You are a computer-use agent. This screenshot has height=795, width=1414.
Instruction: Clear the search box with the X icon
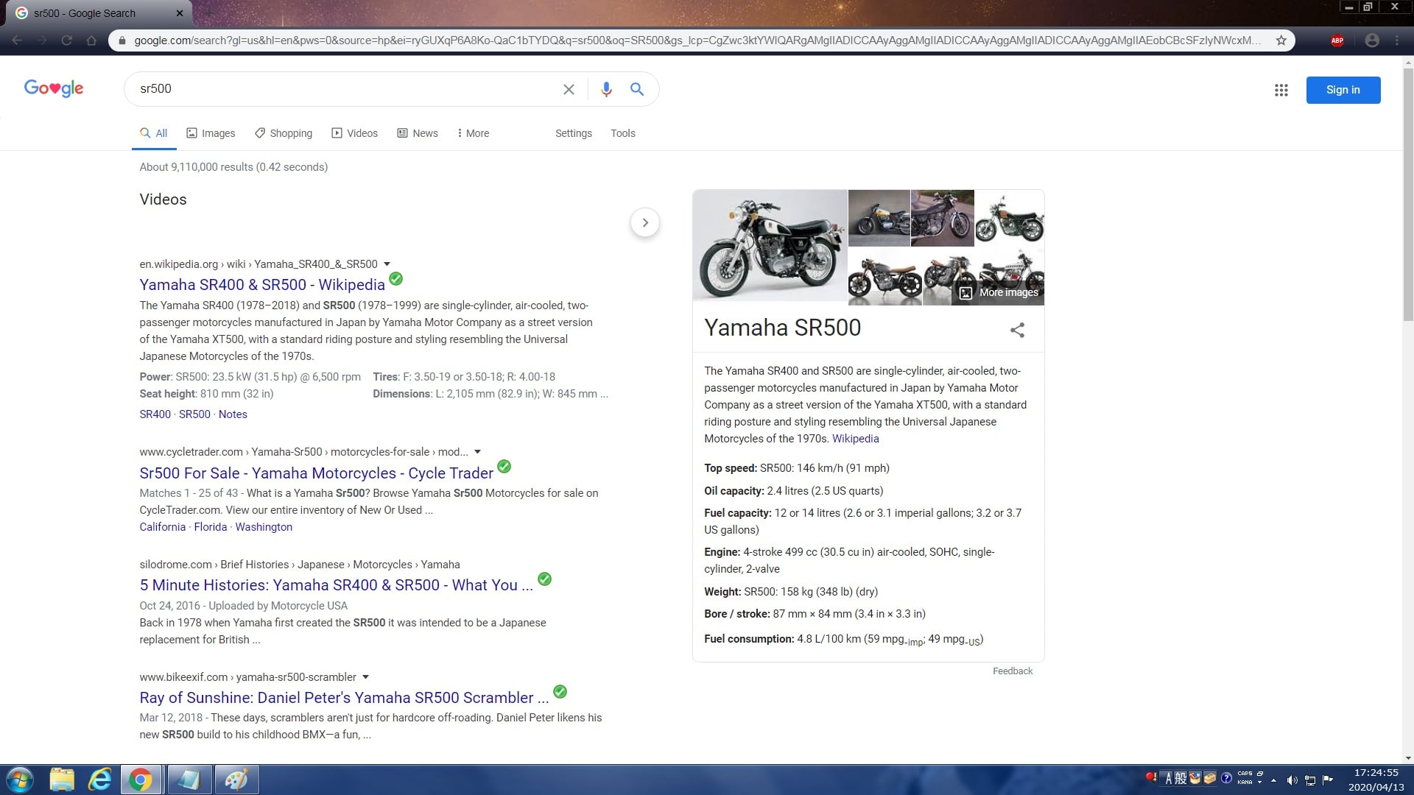click(x=569, y=89)
